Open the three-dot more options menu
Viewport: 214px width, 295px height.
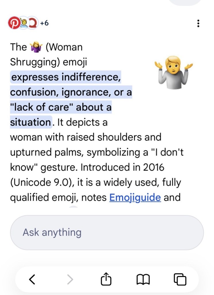198,23
